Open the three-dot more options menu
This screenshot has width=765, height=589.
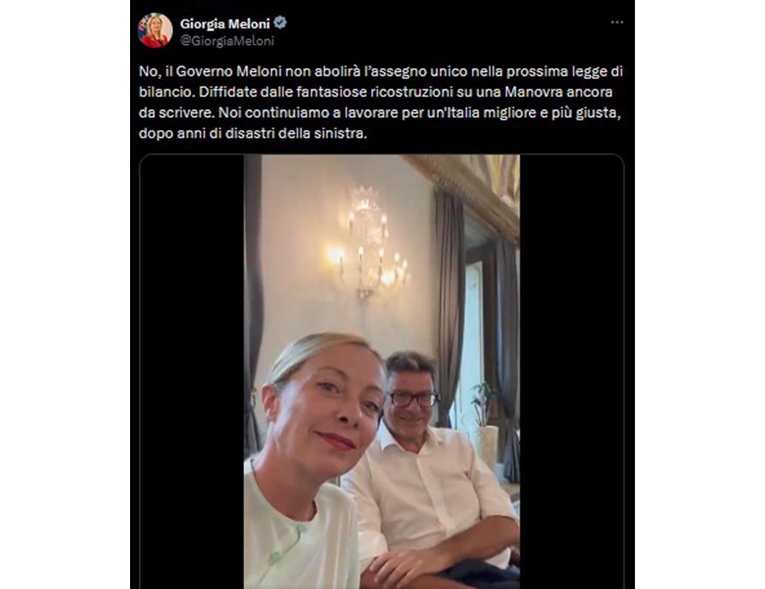(617, 22)
